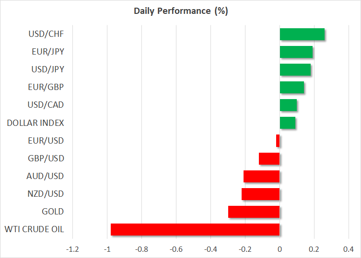The height and width of the screenshot is (258, 361).
Task: Click the Daily Performance (%) chart title
Action: coord(180,11)
